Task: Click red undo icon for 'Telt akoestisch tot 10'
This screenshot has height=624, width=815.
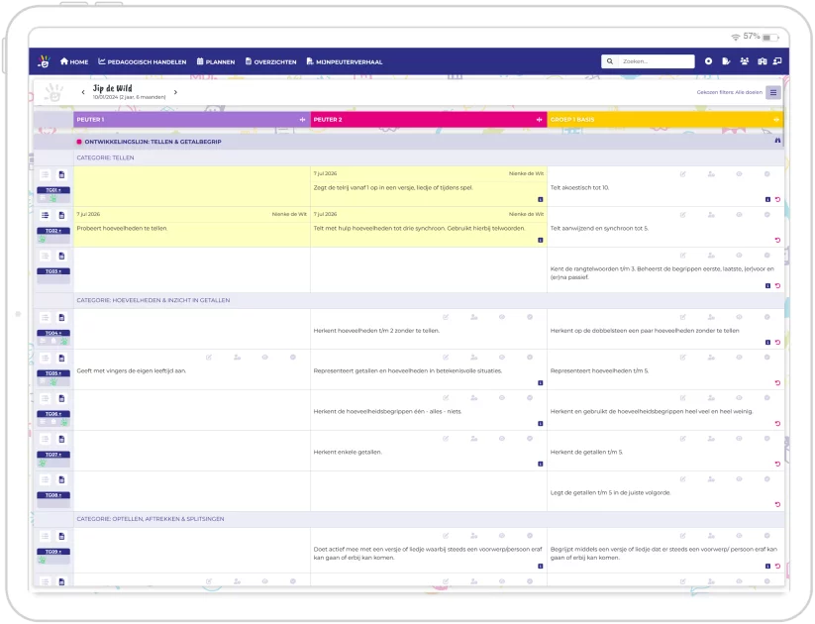Action: pyautogui.click(x=777, y=200)
